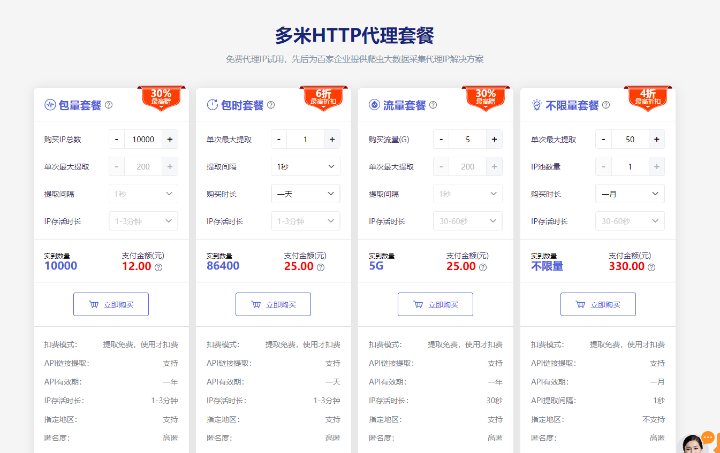This screenshot has width=720, height=453.
Task: Increase 包时套餐 单次最大提取 value
Action: click(x=332, y=139)
